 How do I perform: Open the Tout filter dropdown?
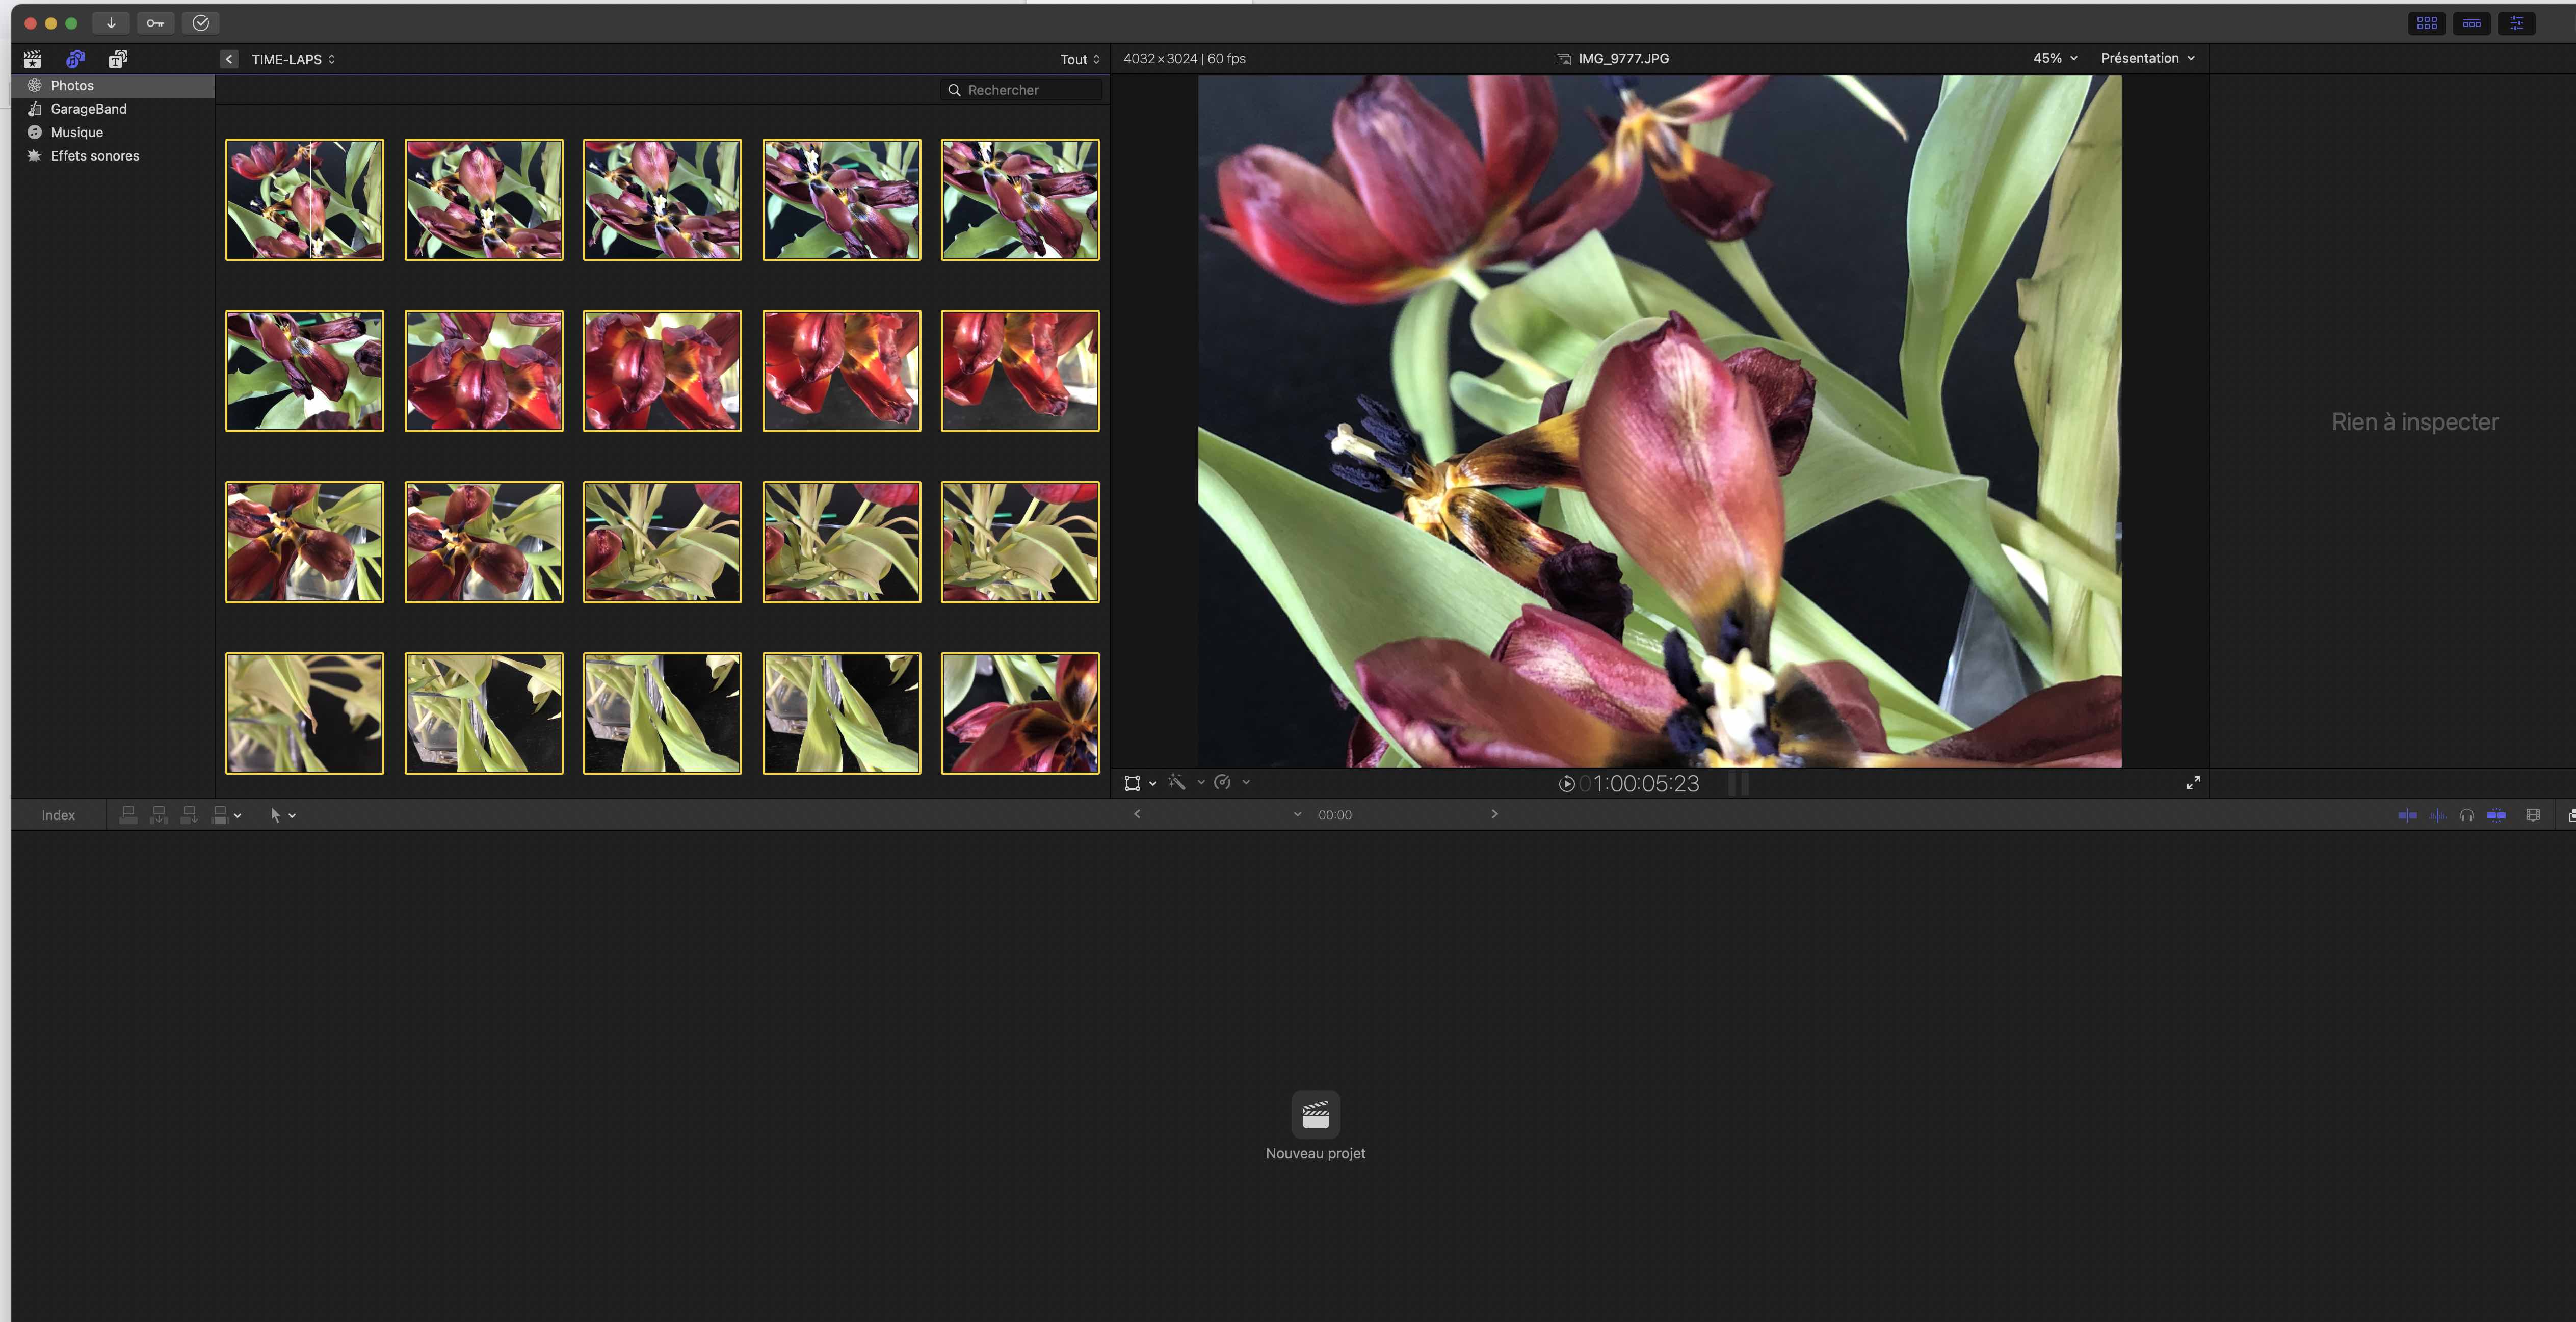(x=1079, y=59)
